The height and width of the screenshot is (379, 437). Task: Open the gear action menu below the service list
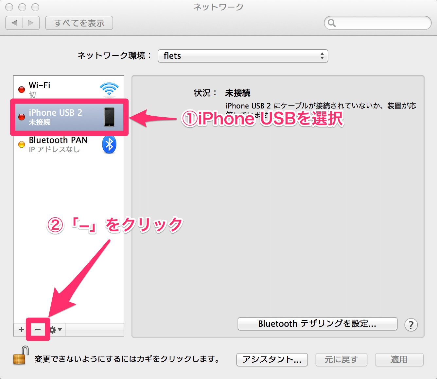point(56,330)
